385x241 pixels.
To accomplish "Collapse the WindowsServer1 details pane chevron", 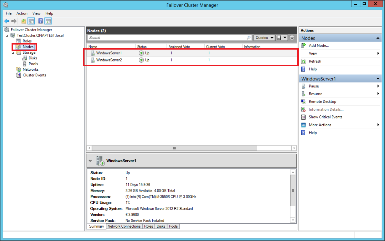I will (90, 161).
